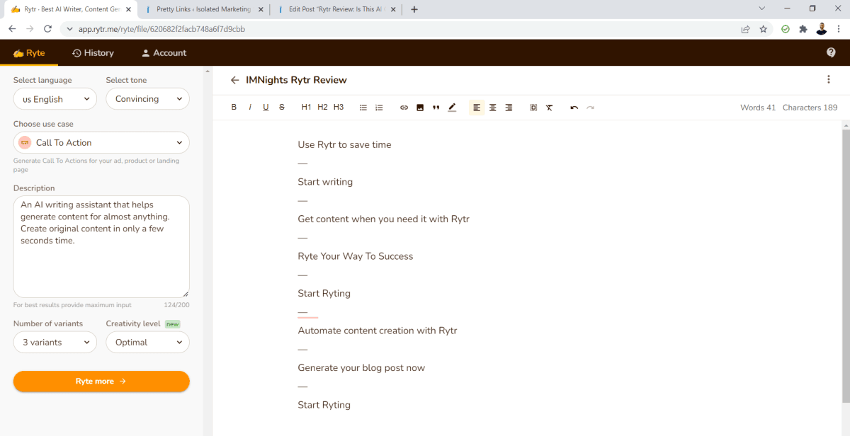This screenshot has height=436, width=850.
Task: Open the Chrome extensions puzzle icon
Action: tap(803, 29)
